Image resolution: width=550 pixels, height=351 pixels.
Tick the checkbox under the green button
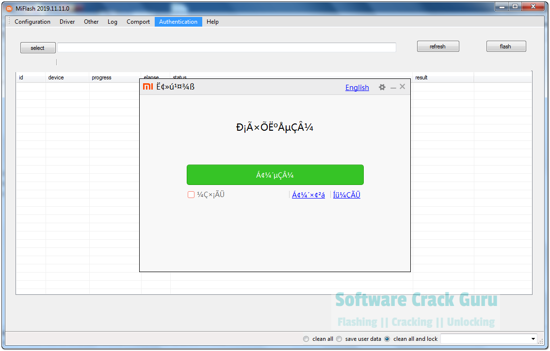coord(191,195)
